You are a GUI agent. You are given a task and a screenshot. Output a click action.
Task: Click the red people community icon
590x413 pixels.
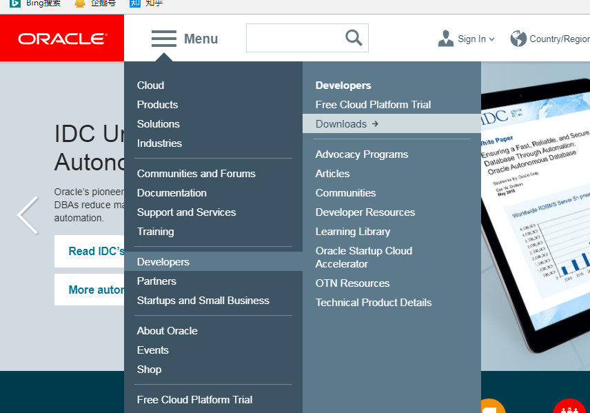coord(569,406)
